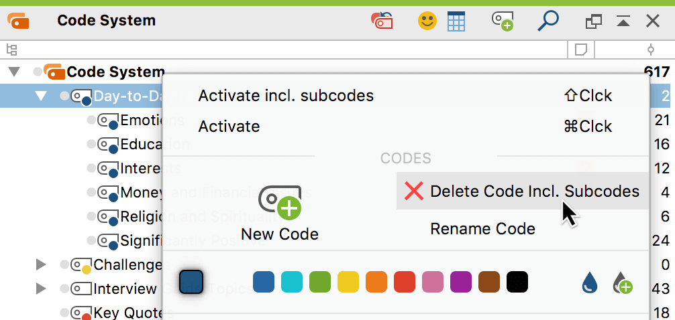The width and height of the screenshot is (675, 320).
Task: Click the orange Code System icon in title
Action: [18, 21]
